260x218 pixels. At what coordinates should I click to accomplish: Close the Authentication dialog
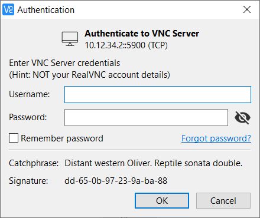click(247, 9)
